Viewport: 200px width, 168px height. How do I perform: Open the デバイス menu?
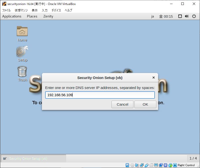coord(56,10)
